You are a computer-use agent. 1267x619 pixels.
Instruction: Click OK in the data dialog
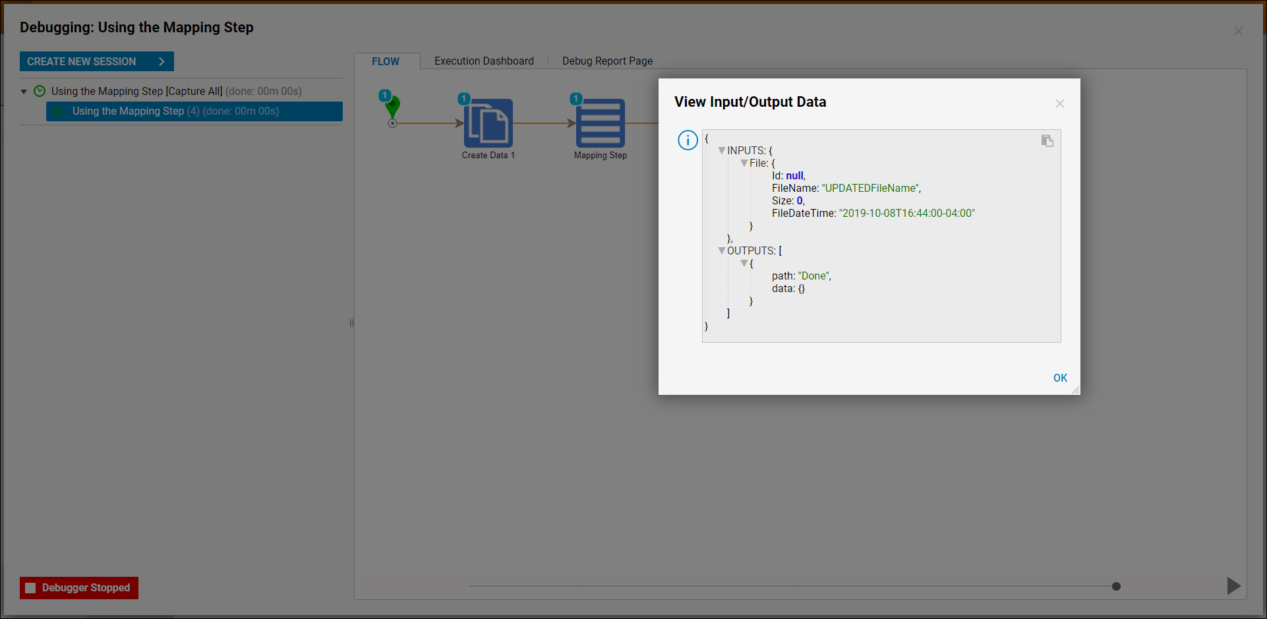(x=1060, y=378)
